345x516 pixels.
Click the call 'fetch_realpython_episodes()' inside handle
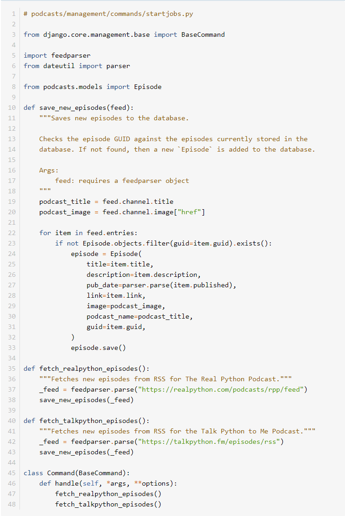click(108, 494)
